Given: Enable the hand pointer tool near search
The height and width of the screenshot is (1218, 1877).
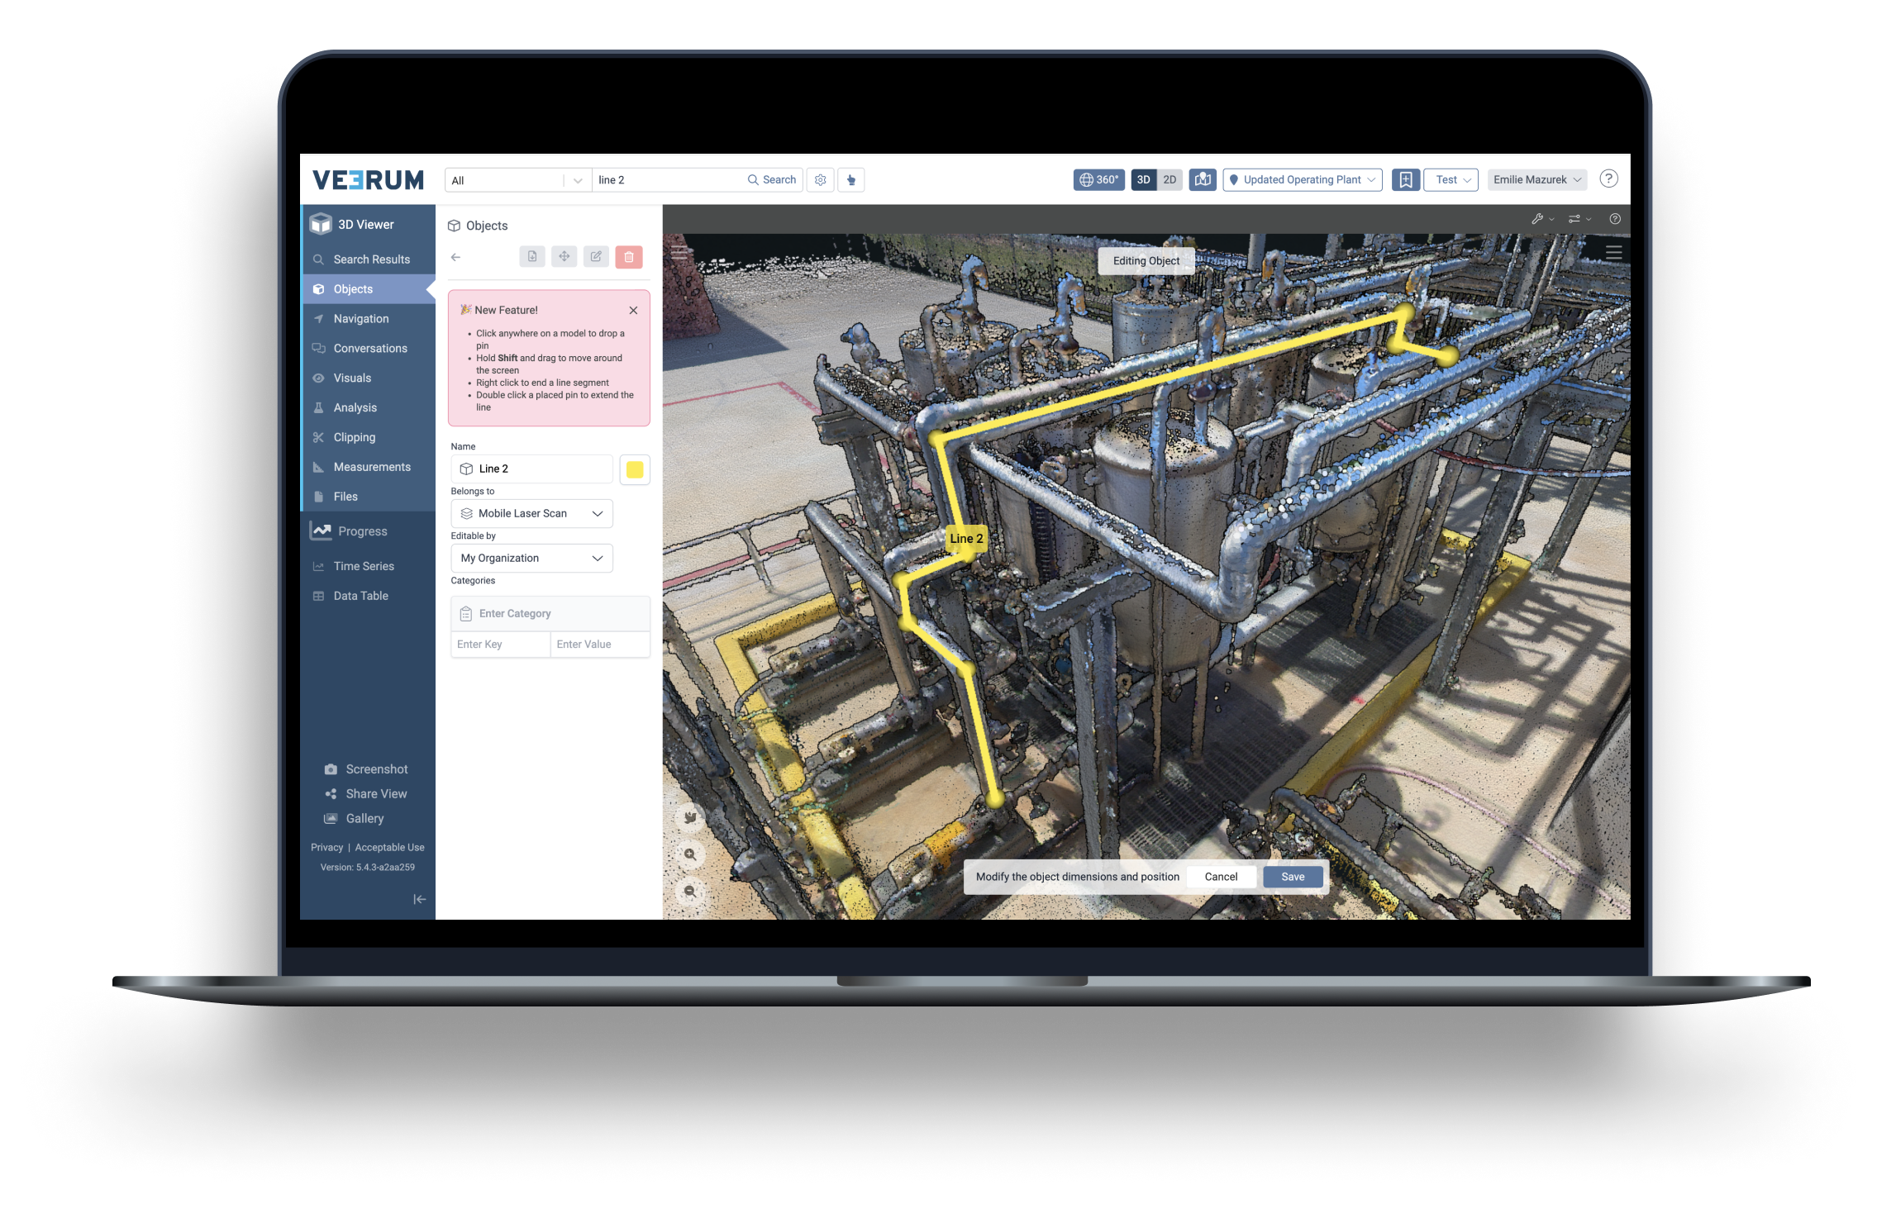Looking at the screenshot, I should click(851, 179).
